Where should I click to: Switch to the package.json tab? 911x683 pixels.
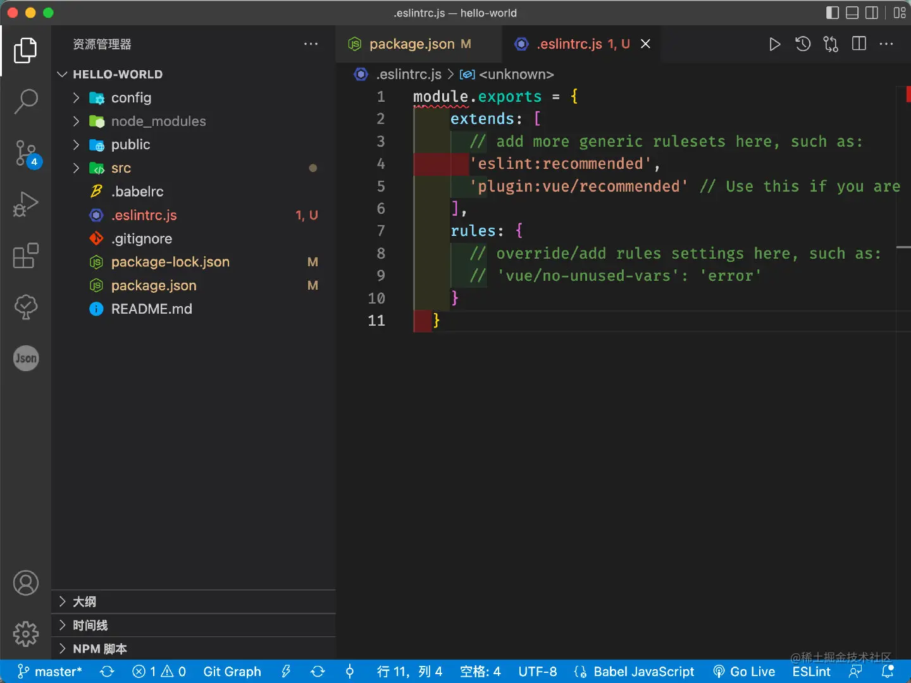pos(418,44)
